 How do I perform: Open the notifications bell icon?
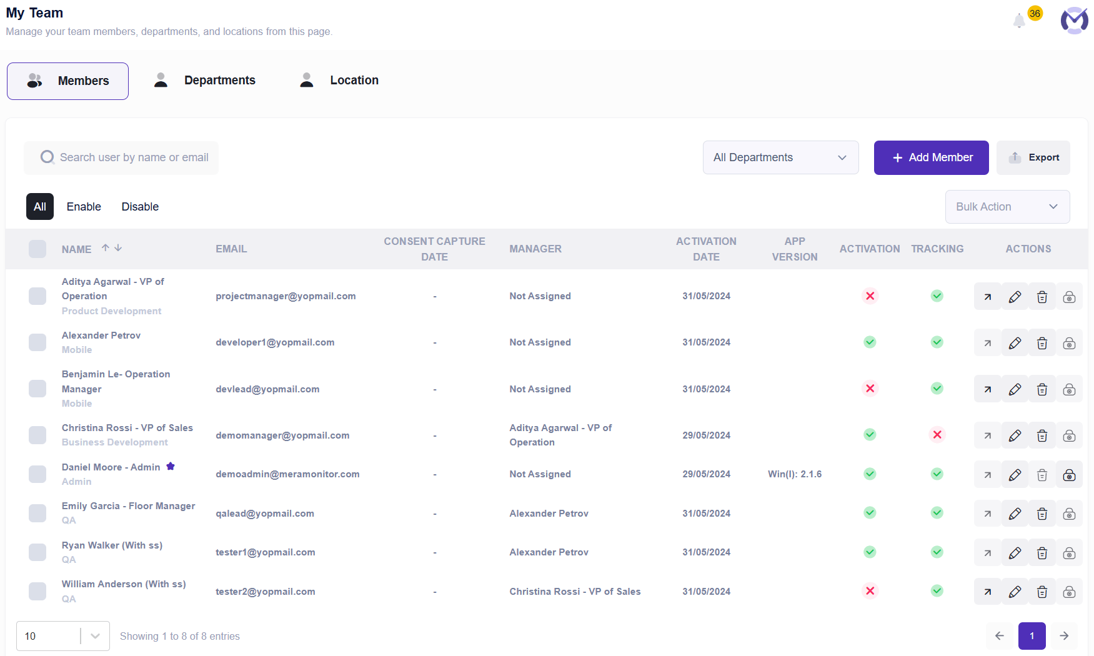pyautogui.click(x=1019, y=21)
